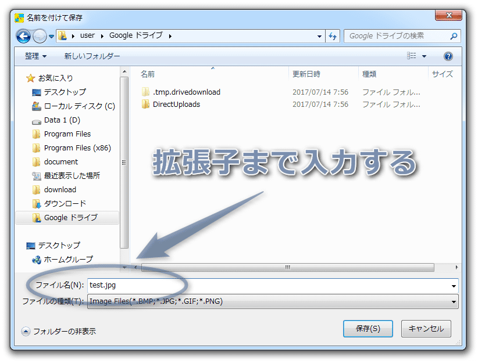The image size is (478, 363).
Task: Open the ファイルの種類 Image Files combo box
Action: tap(273, 301)
